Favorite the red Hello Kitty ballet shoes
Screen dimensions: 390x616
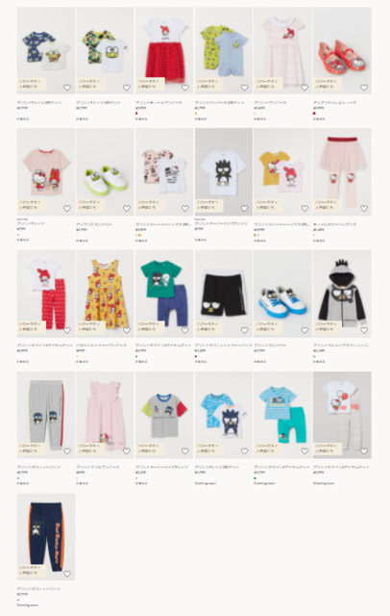[x=364, y=88]
